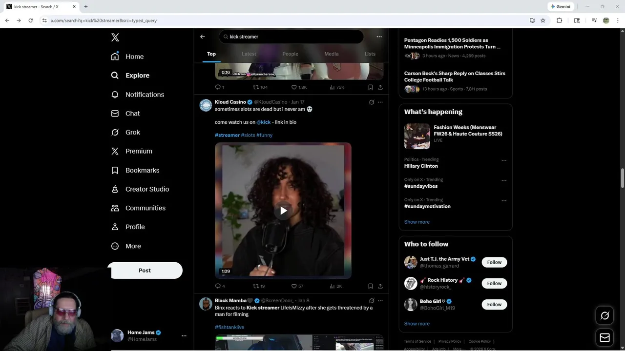Open floating messages button
This screenshot has width=625, height=351.
coord(604,337)
